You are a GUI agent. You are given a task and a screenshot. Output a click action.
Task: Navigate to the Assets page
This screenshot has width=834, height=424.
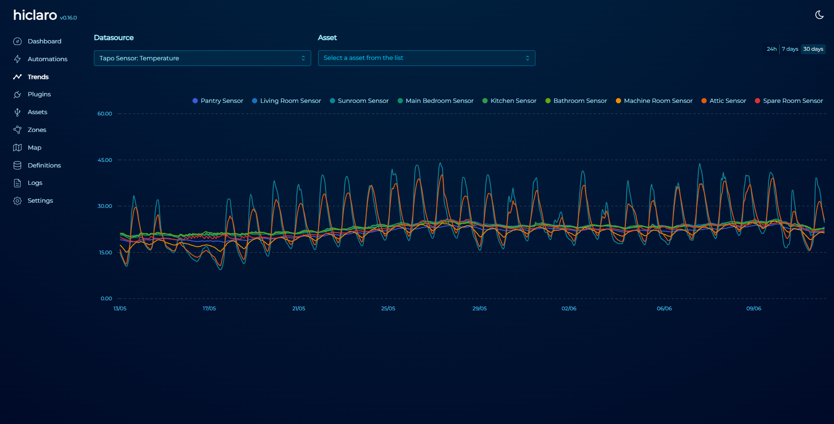point(37,112)
